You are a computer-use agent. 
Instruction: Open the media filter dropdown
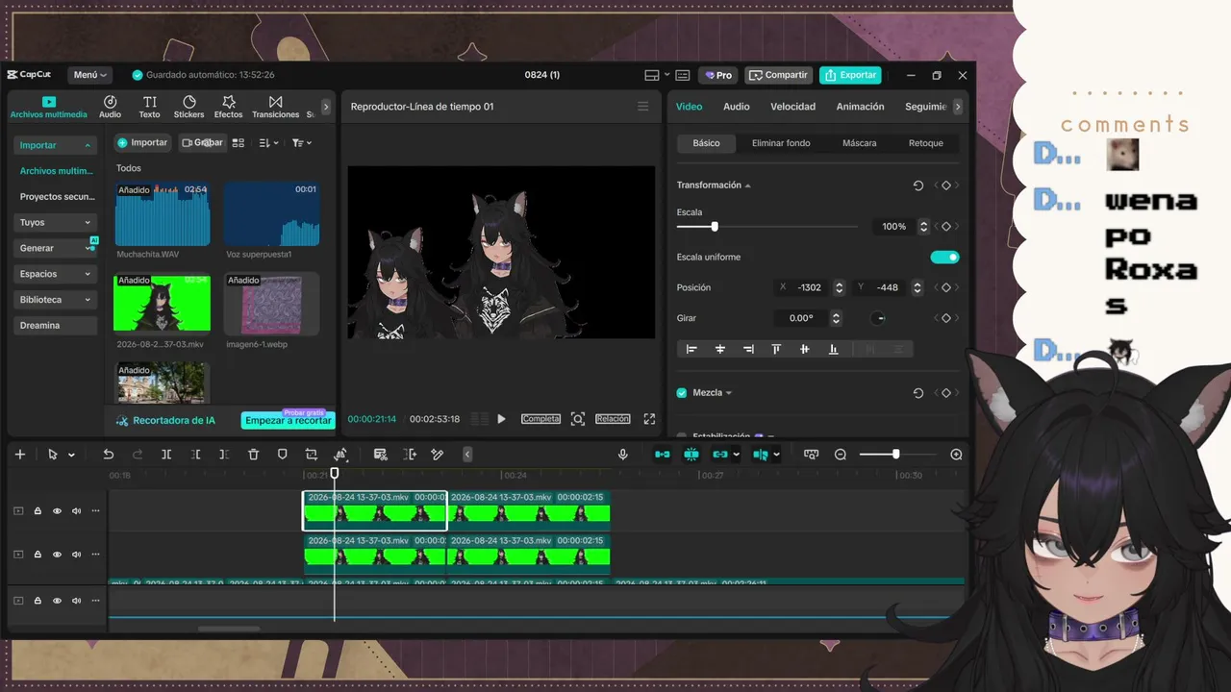point(302,143)
